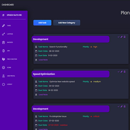The image size is (130, 130).
Task: Click the DASHBOARD header title
Action: tap(8, 5)
